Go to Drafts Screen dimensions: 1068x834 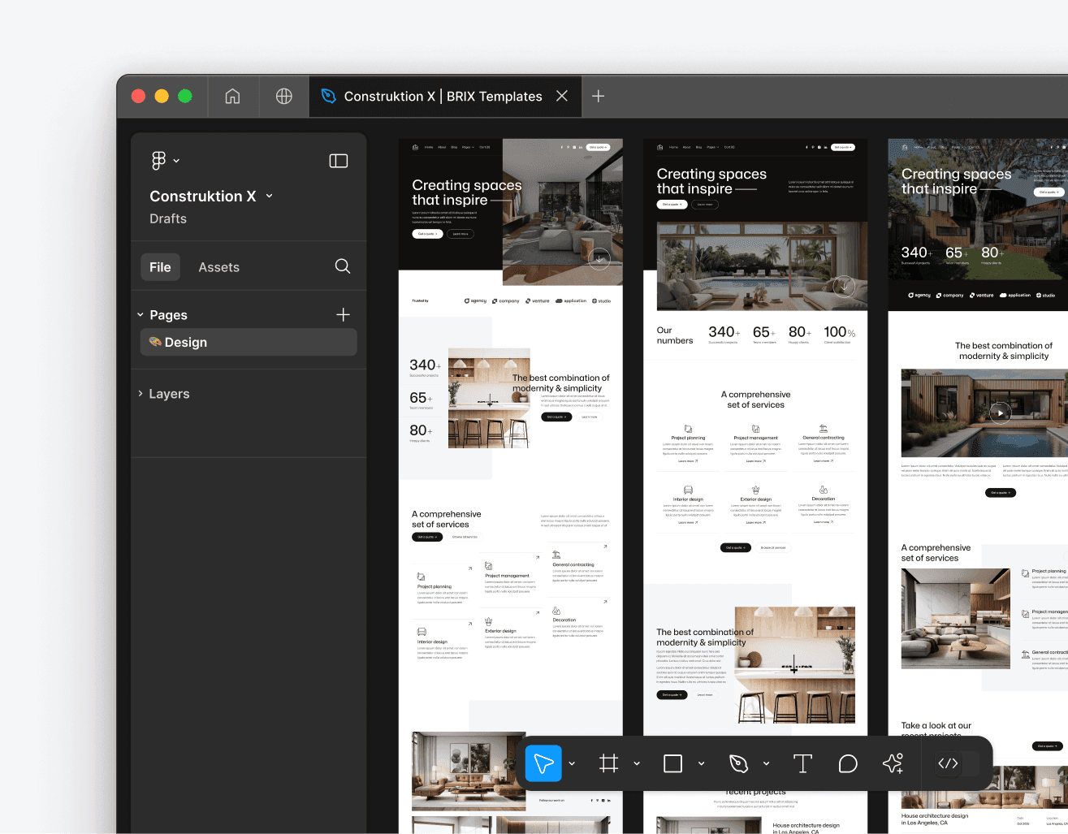point(167,218)
